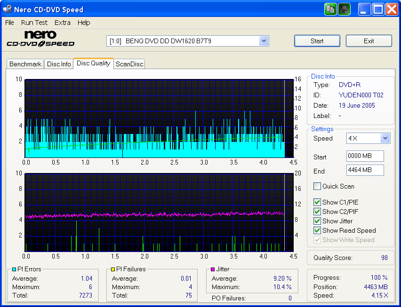Disable Show C1/PIE option

(x=317, y=202)
